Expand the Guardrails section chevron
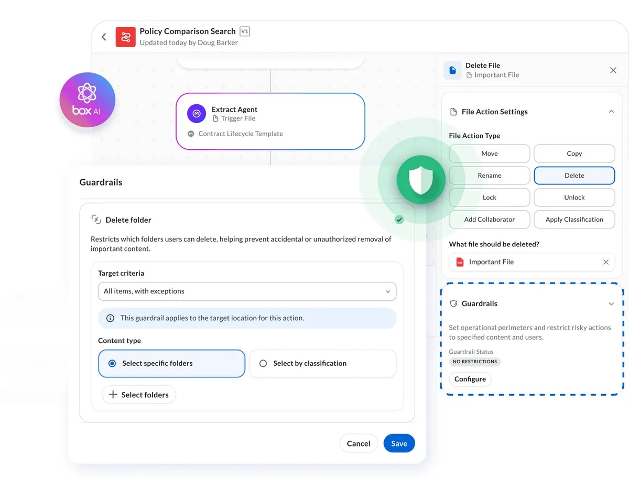The image size is (629, 501). click(x=611, y=304)
